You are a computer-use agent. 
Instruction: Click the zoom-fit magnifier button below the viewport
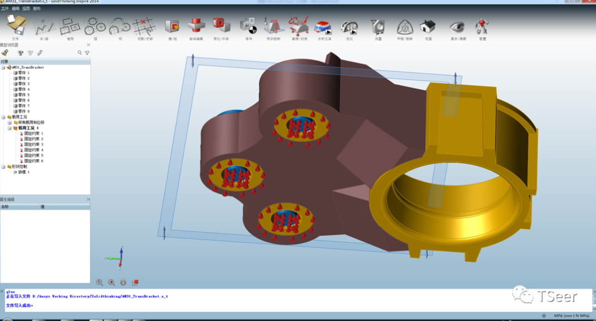112,282
